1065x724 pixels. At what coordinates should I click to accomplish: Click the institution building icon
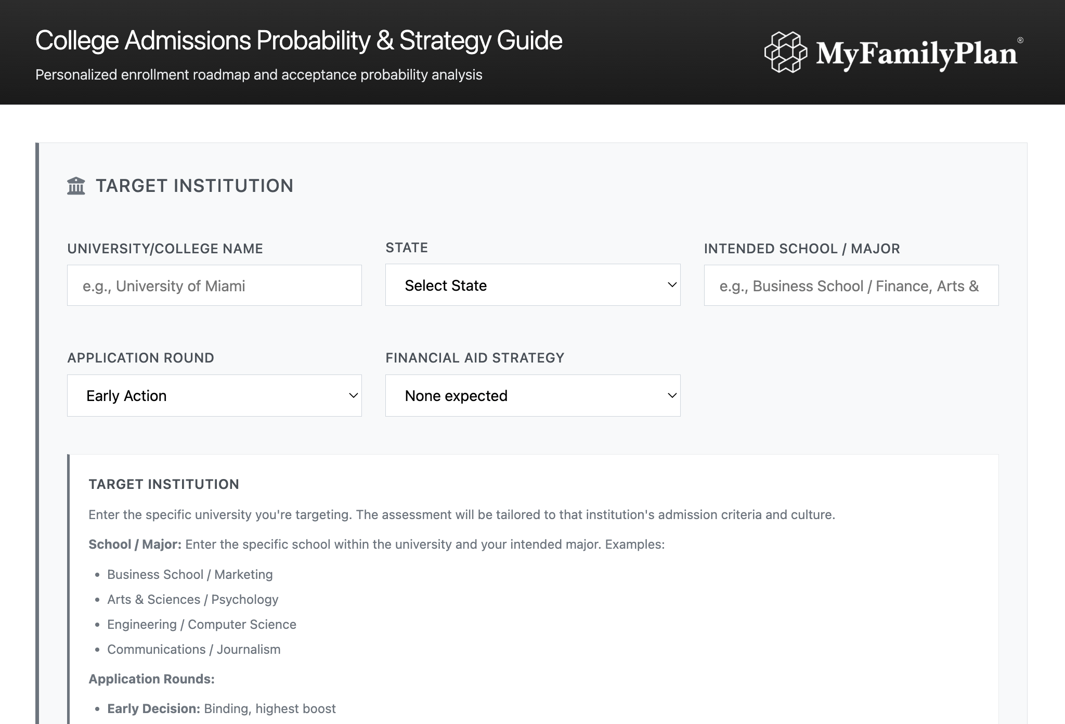76,186
